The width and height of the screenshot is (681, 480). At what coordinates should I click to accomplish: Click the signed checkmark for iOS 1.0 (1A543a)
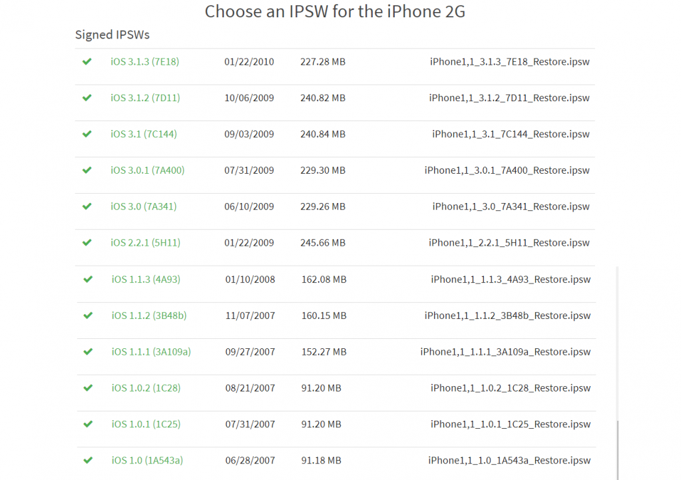88,460
